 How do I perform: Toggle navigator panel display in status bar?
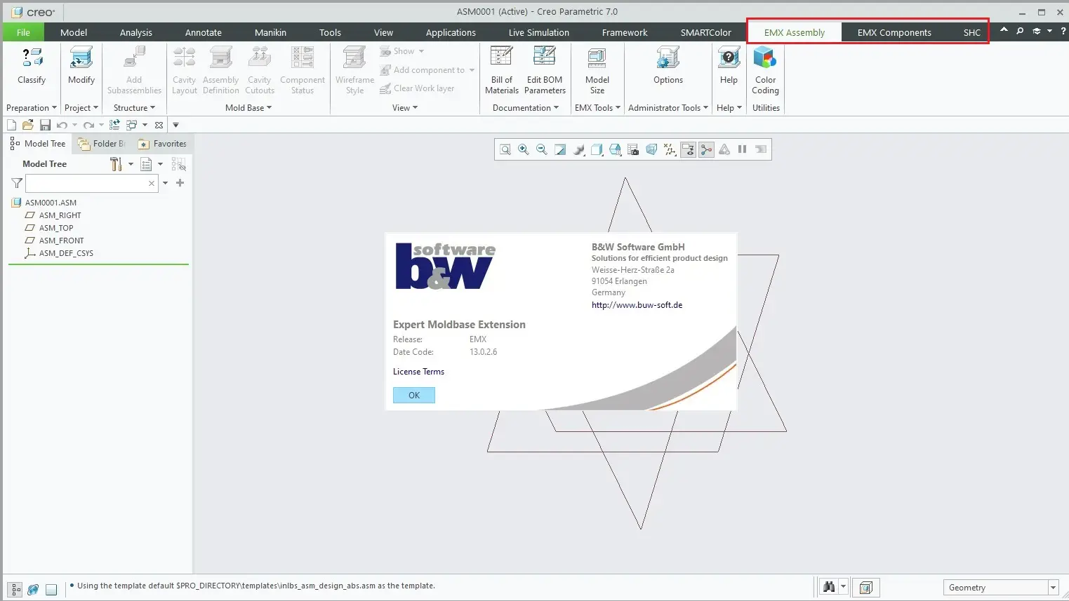coord(15,590)
